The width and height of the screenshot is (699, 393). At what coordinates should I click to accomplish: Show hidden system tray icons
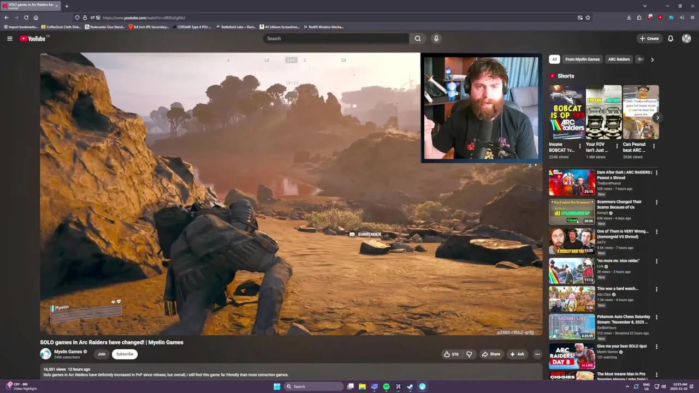(x=627, y=386)
